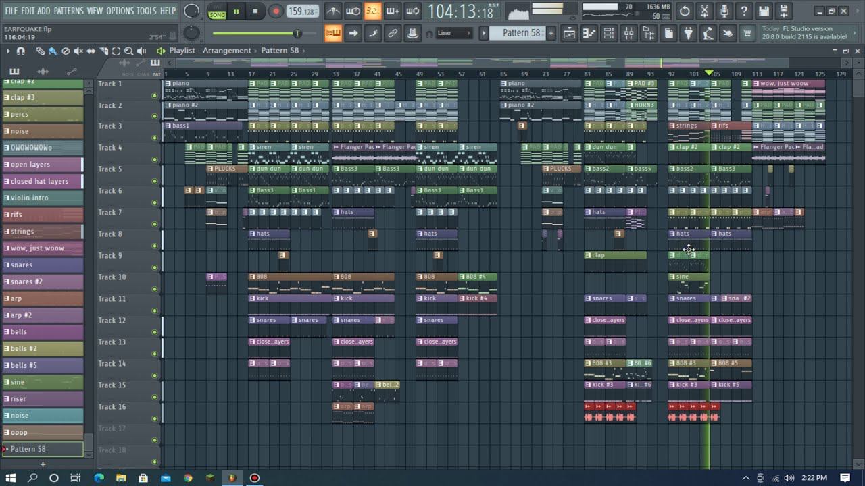Click the multilink to controllers chain icon
Screen dimensions: 865x486
[x=393, y=33]
